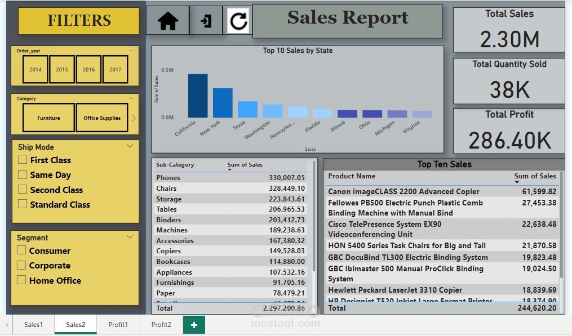Screen dimensions: 572x336
Task: Select GBC Ibimaster 500 Manual ProClick row
Action: tap(442, 274)
